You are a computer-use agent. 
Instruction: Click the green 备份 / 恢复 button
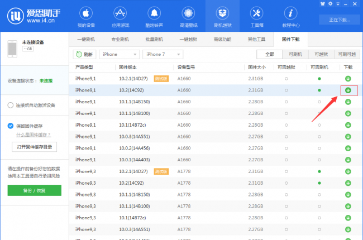[35, 190]
